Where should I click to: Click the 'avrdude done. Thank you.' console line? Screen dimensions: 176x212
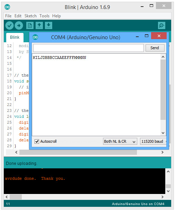point(35,179)
